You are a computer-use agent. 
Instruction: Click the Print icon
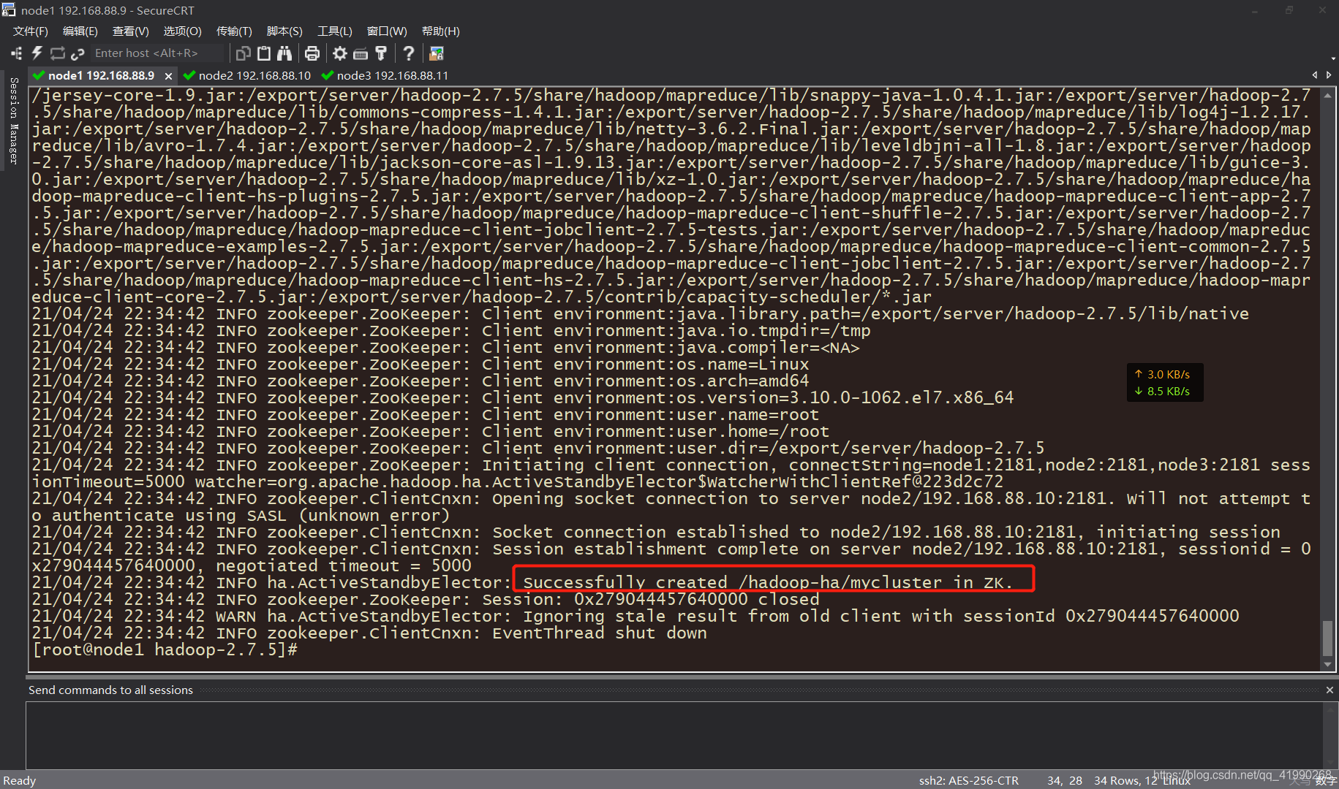point(312,53)
